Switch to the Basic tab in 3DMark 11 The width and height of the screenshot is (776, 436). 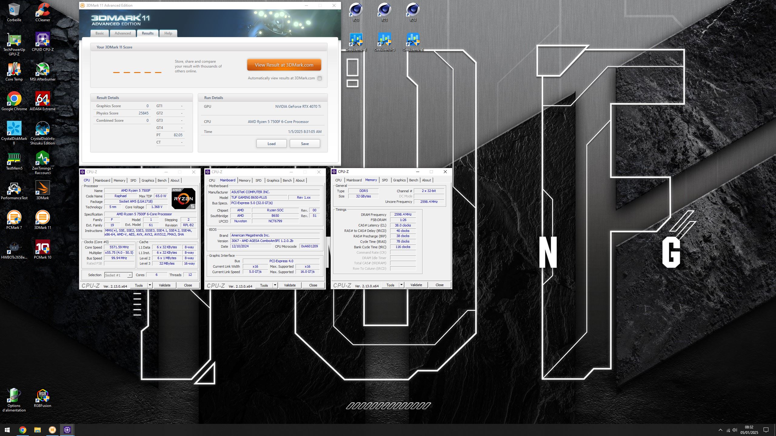click(100, 33)
